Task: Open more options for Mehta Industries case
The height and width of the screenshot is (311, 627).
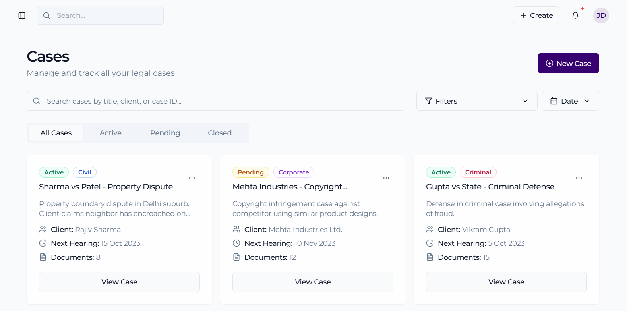Action: tap(386, 178)
